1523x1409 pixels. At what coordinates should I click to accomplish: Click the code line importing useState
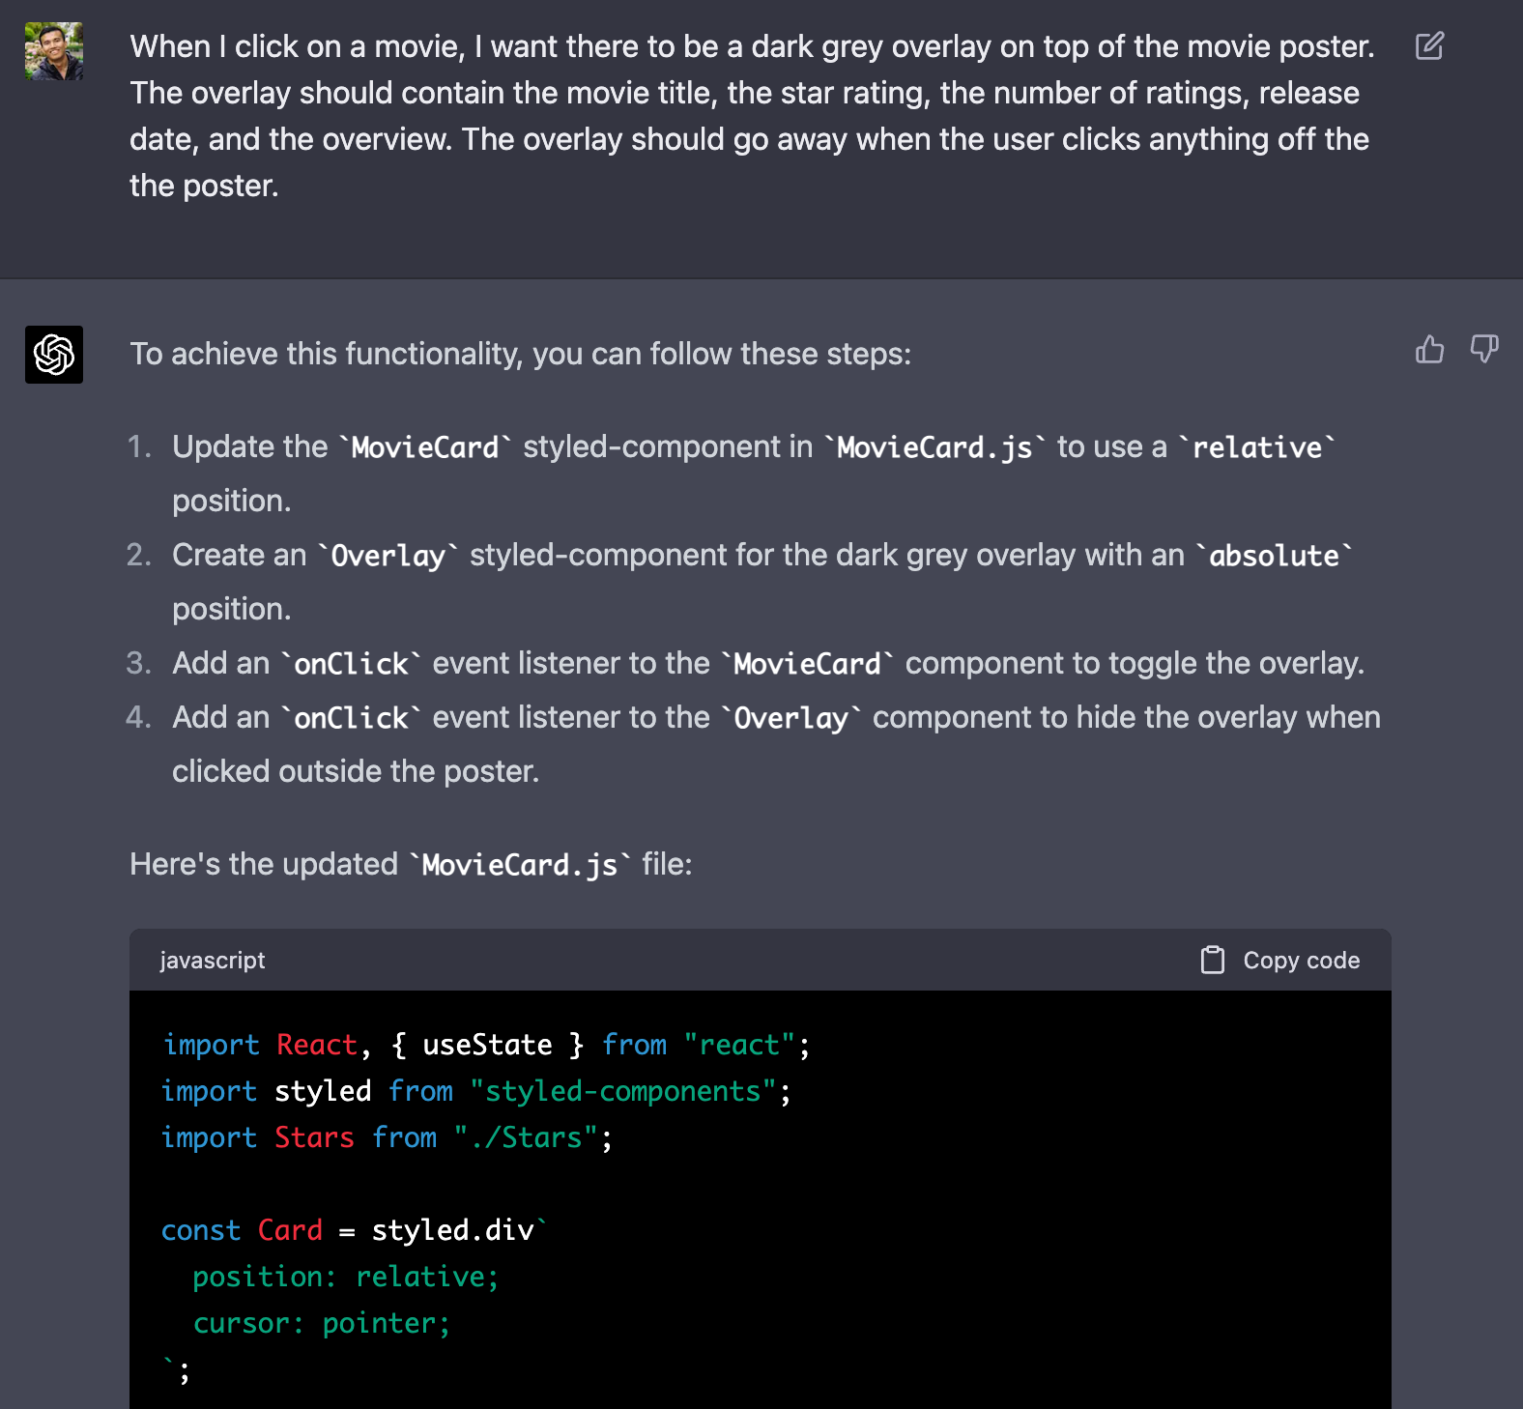coord(486,1045)
